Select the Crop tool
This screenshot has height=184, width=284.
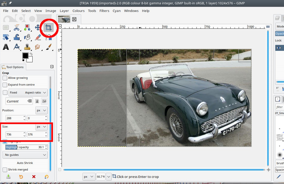tap(48, 28)
